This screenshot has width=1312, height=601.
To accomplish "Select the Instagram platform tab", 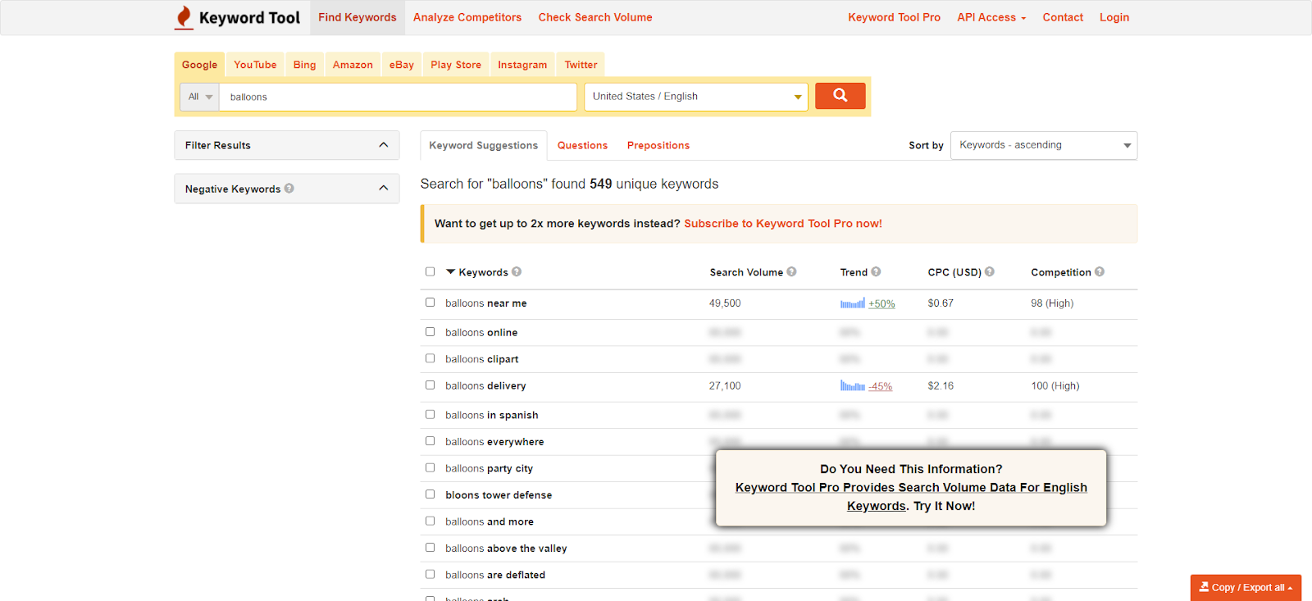I will 522,65.
